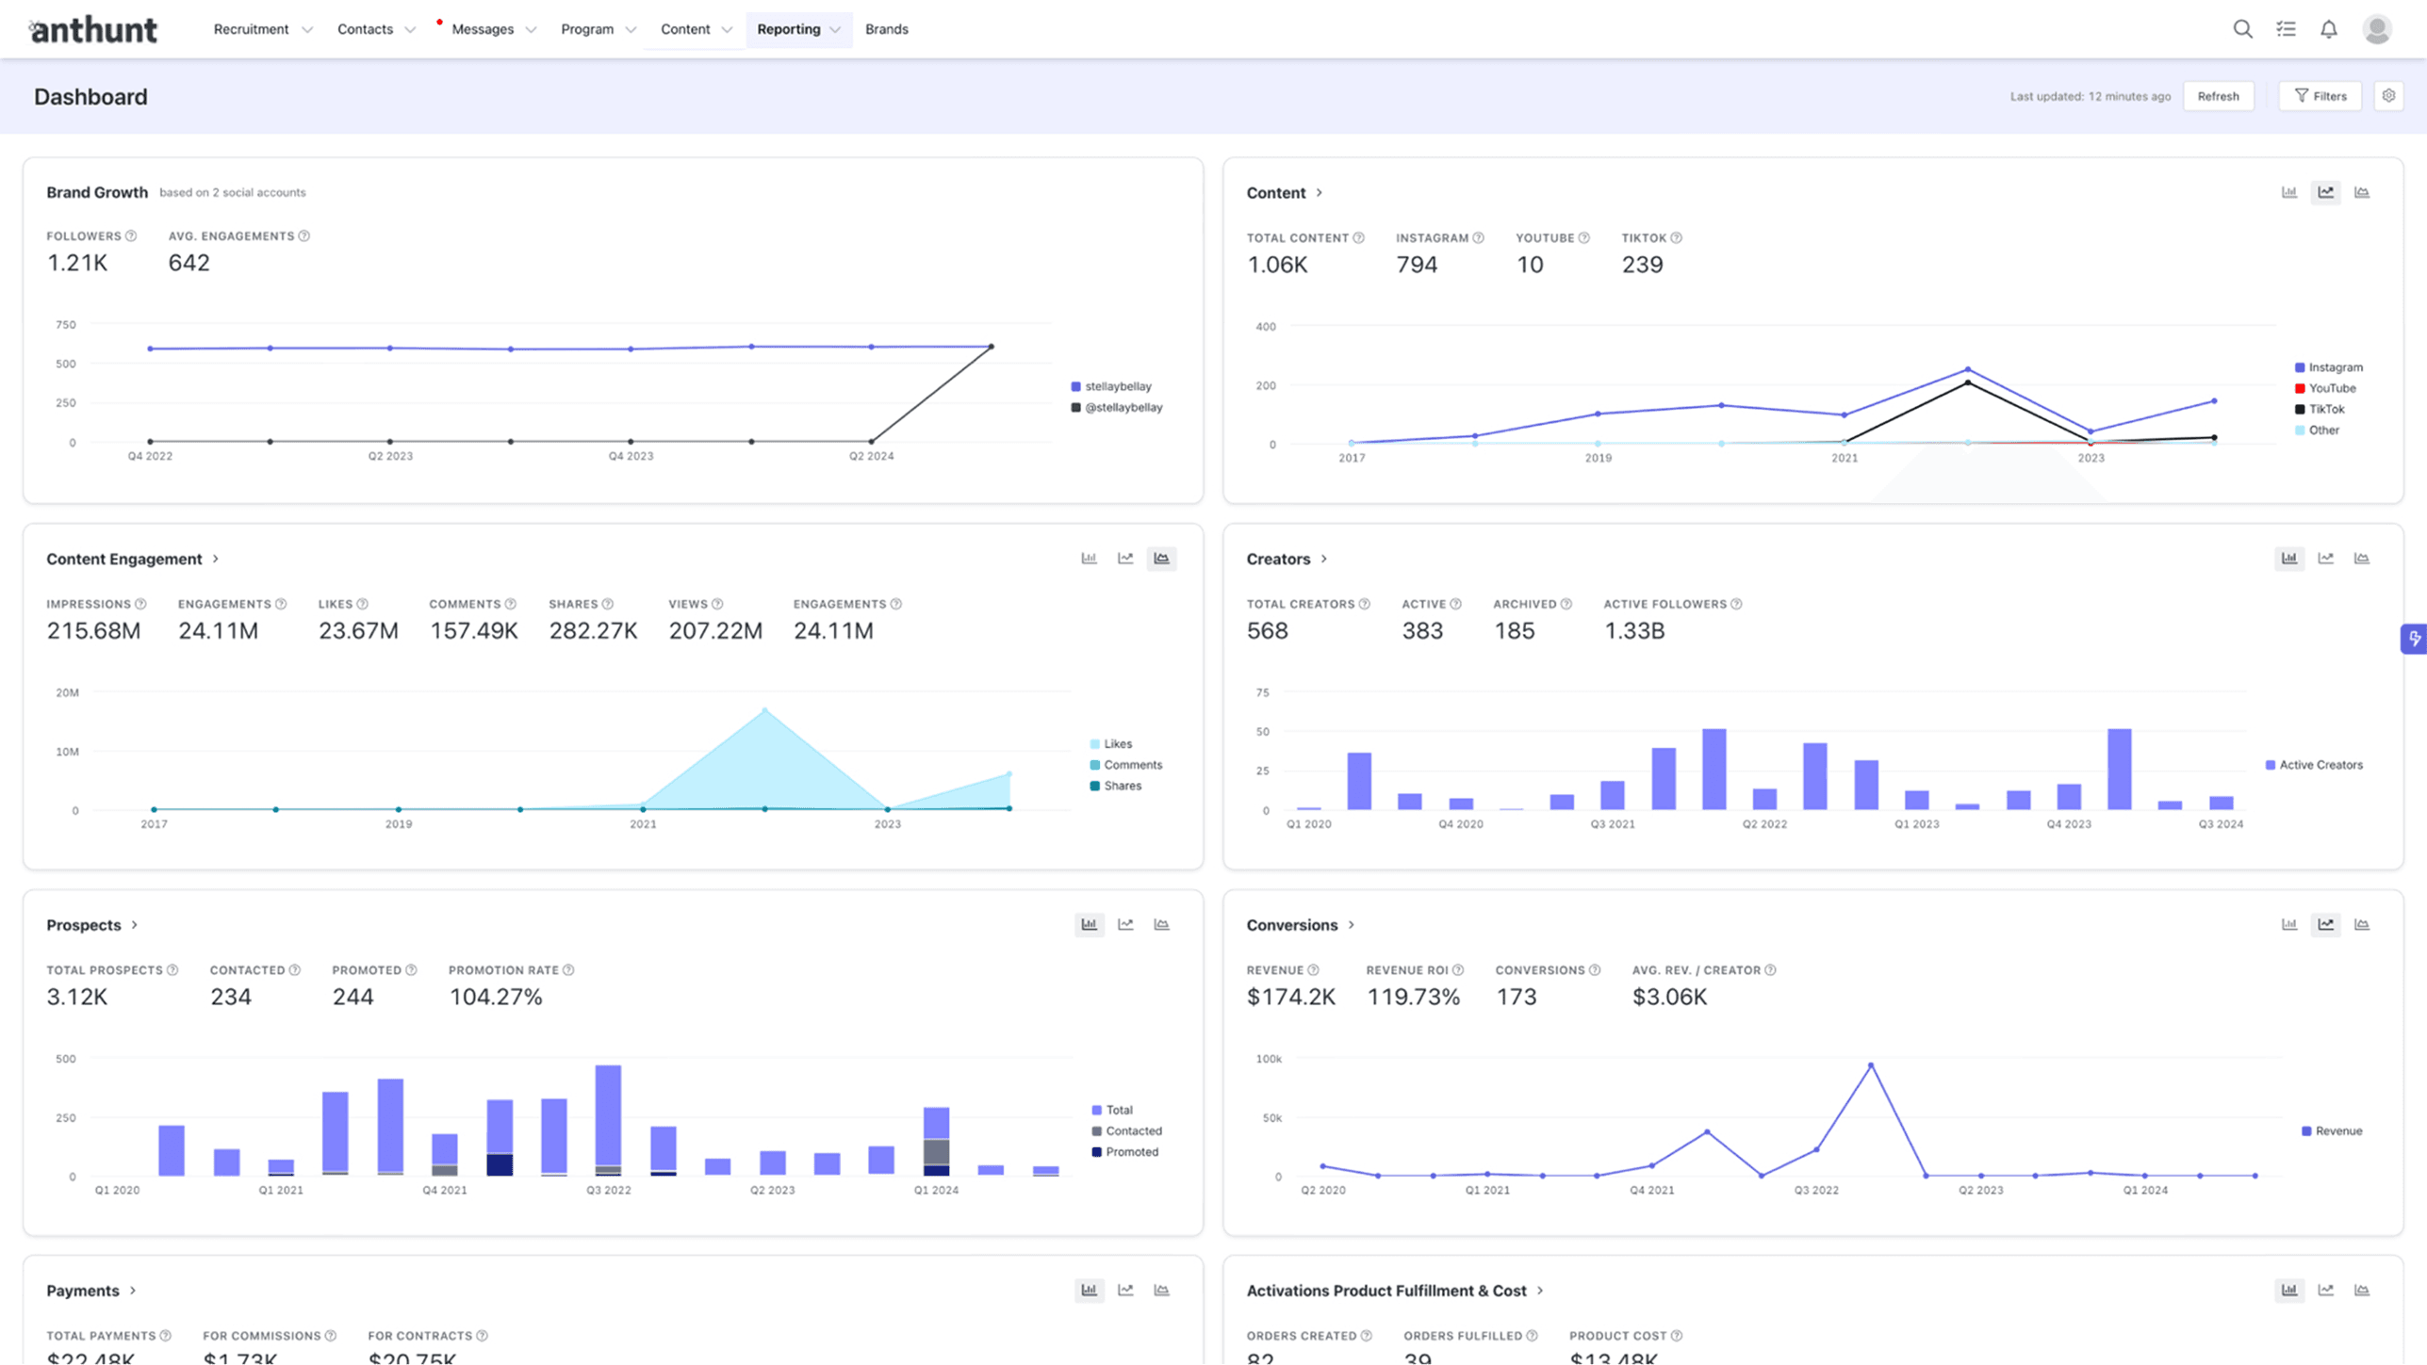Image resolution: width=2427 pixels, height=1365 pixels.
Task: Select area chart icon in Payments card
Action: coord(1161,1291)
